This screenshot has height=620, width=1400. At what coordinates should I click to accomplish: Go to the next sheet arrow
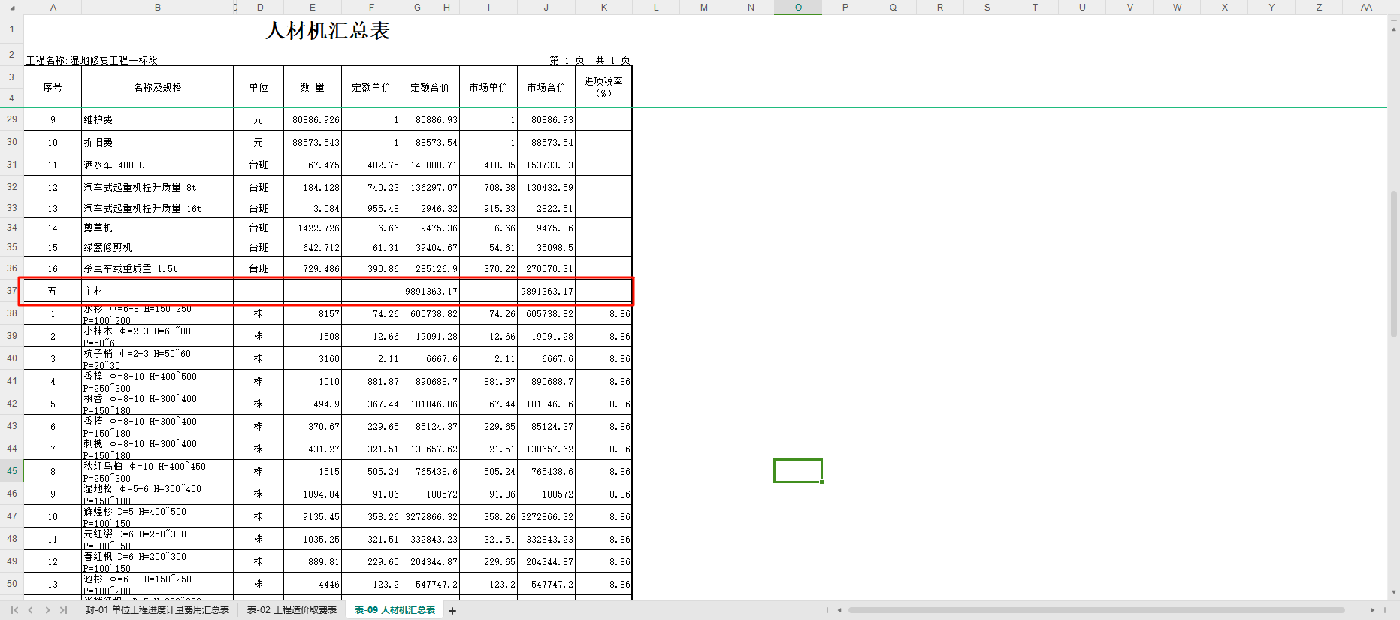pyautogui.click(x=47, y=610)
